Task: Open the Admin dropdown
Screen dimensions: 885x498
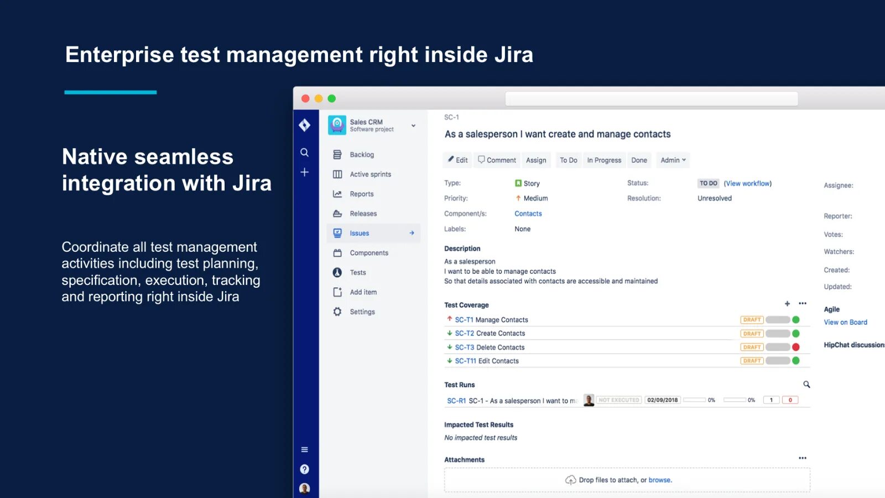Action: pyautogui.click(x=673, y=160)
